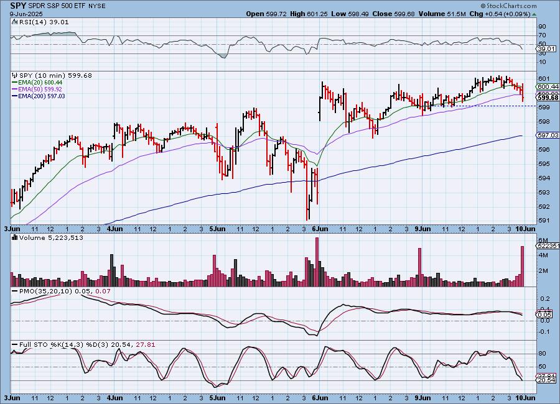Click the 90 level on the RSI axis

click(542, 26)
